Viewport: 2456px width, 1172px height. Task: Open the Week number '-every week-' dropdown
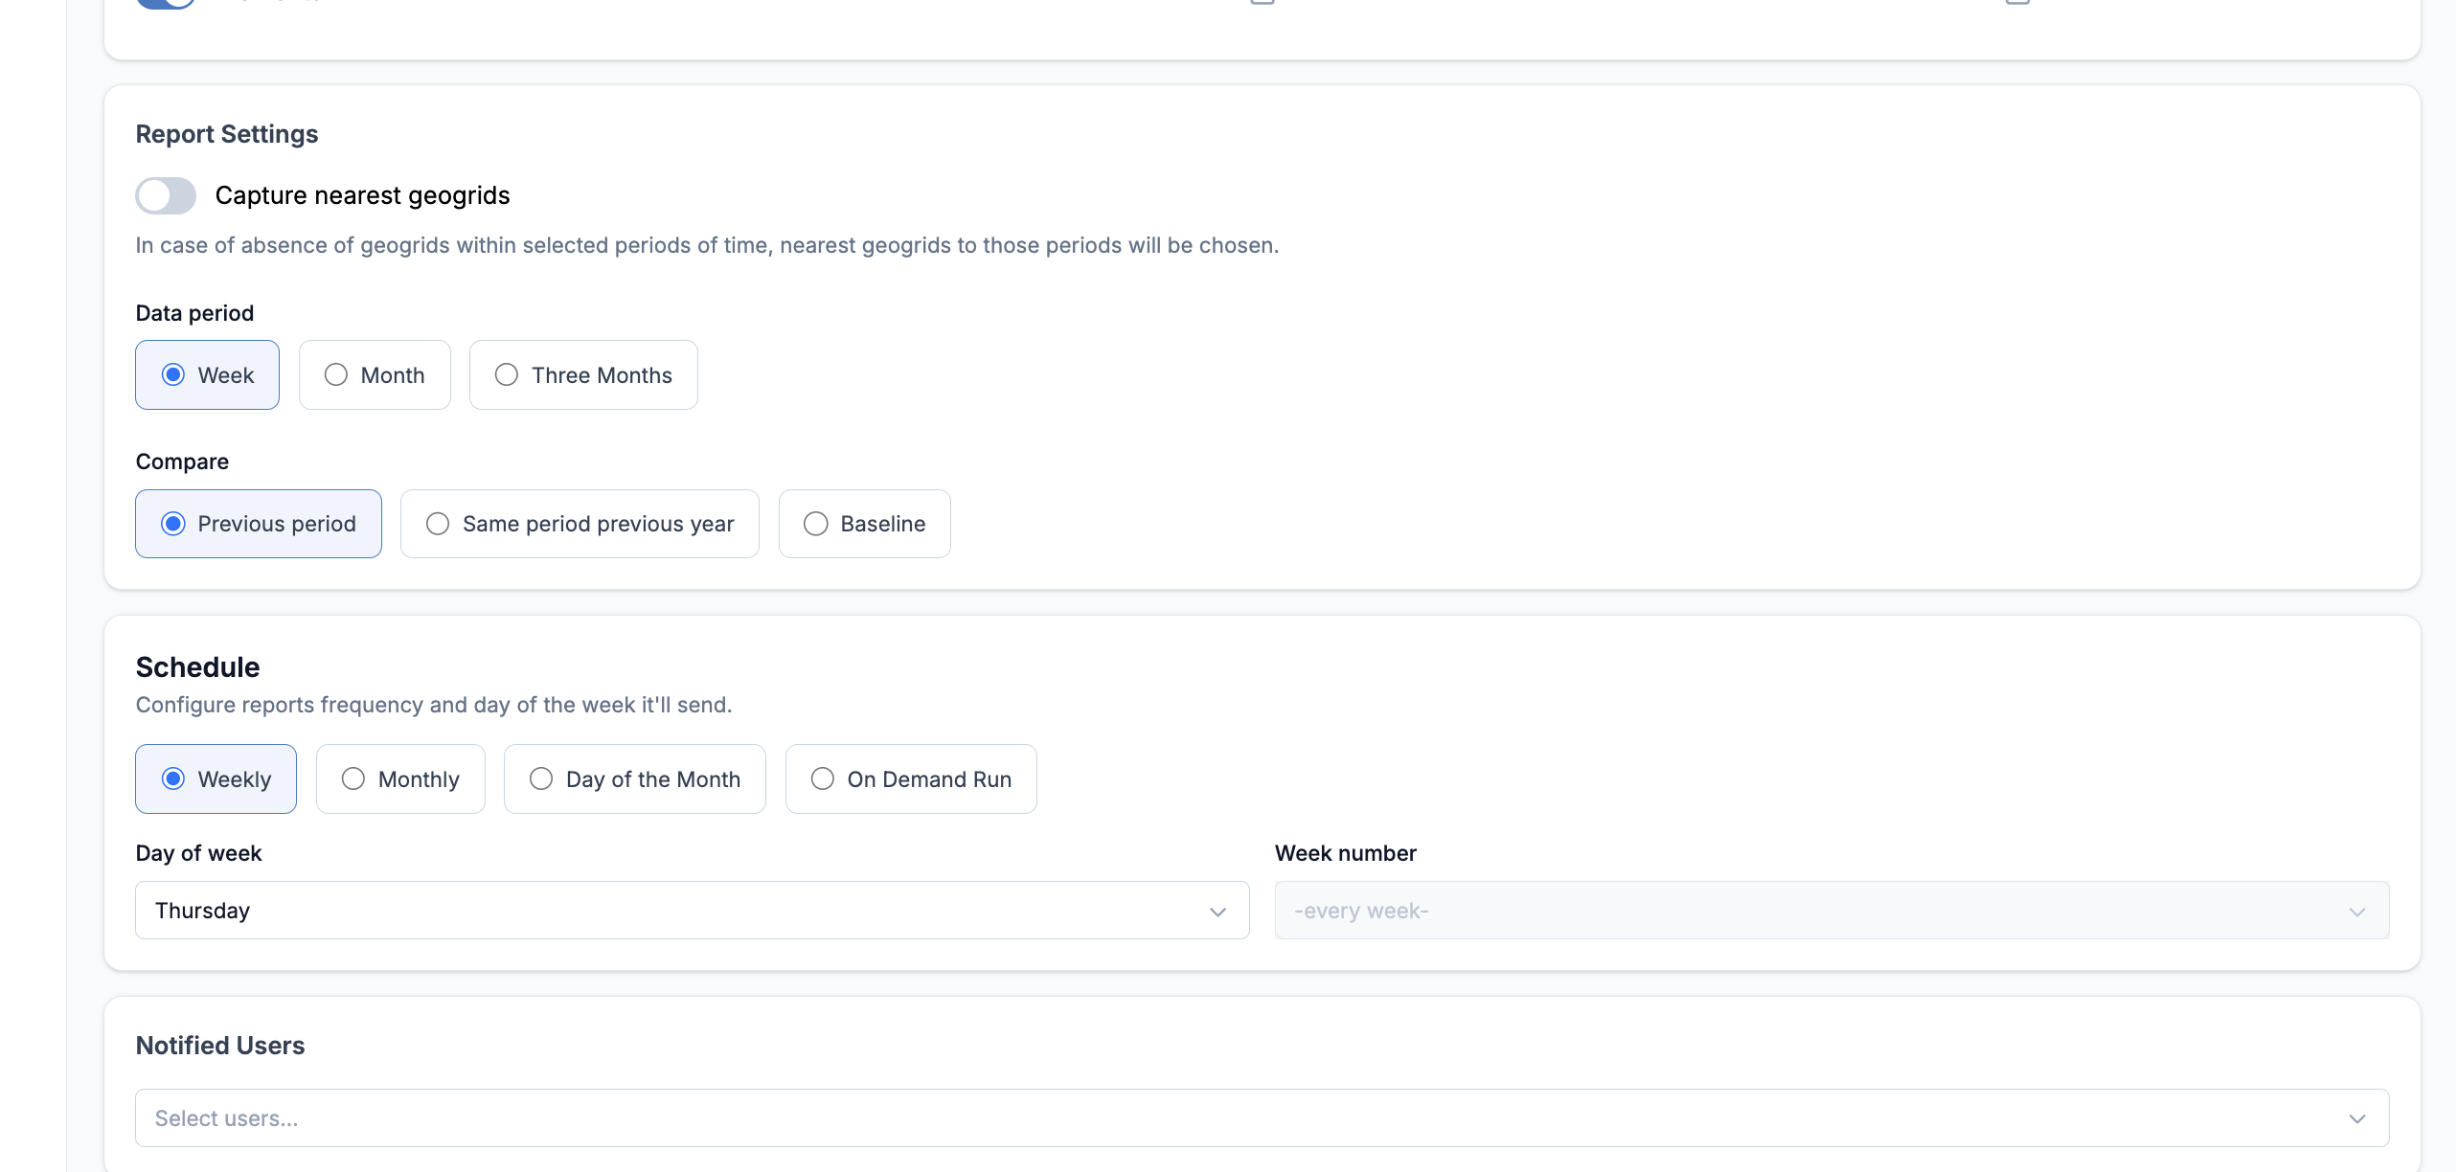pyautogui.click(x=1810, y=911)
